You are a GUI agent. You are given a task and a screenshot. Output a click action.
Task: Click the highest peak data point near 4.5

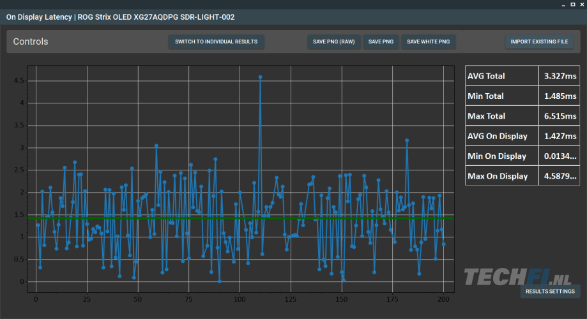coord(260,77)
